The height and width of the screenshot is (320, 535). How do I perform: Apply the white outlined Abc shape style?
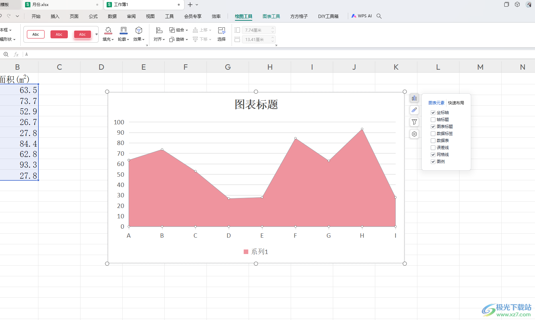tap(36, 34)
